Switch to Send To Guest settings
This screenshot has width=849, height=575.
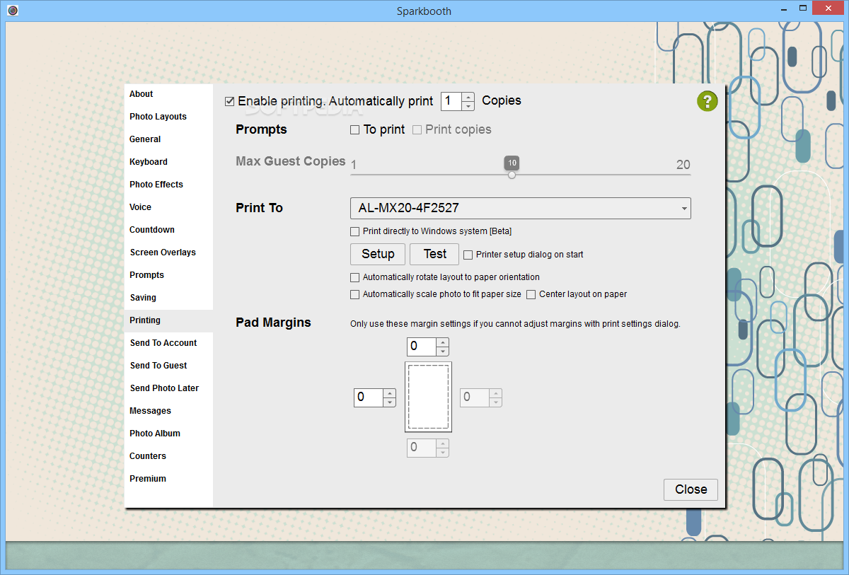[168, 366]
